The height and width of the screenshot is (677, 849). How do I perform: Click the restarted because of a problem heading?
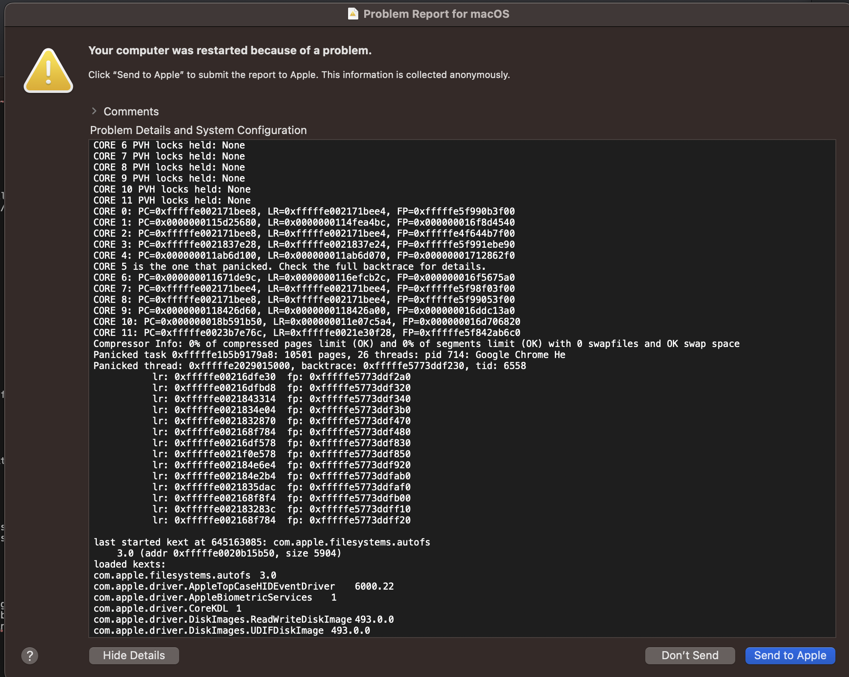pyautogui.click(x=230, y=50)
